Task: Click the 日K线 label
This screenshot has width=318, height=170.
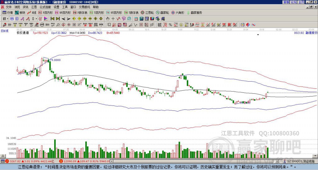Action: [5, 31]
